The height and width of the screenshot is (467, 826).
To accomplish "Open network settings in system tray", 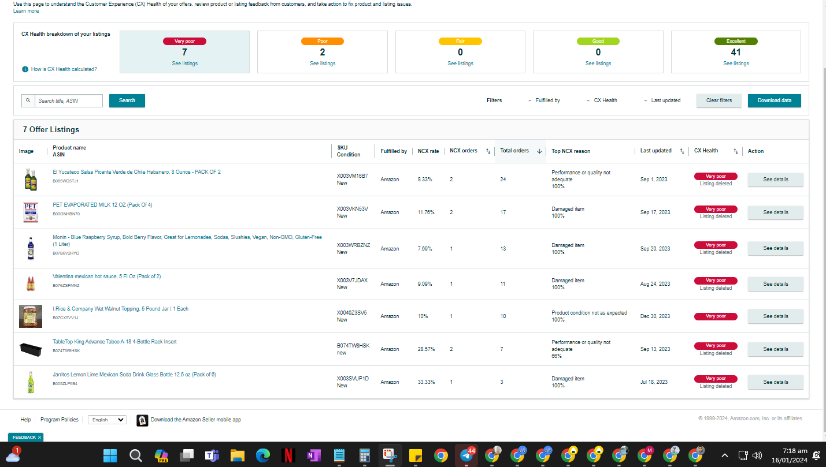I will coord(743,455).
